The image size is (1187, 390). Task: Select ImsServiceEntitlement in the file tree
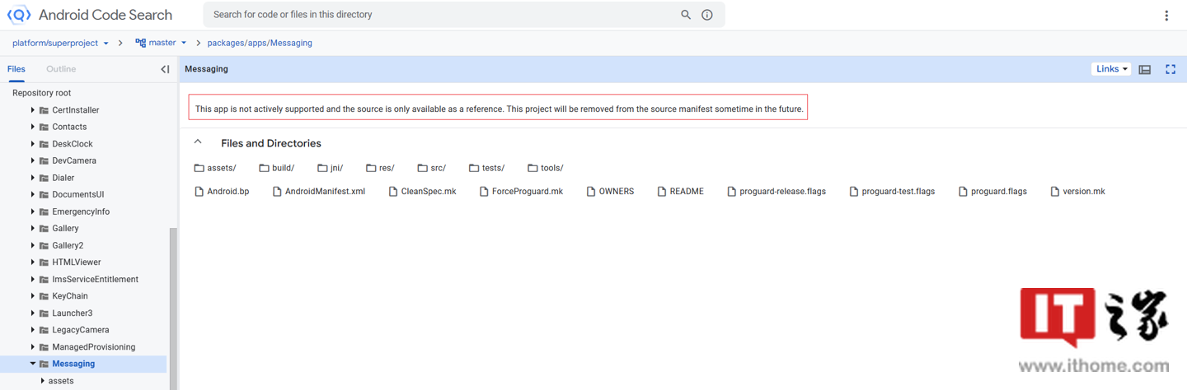(96, 279)
